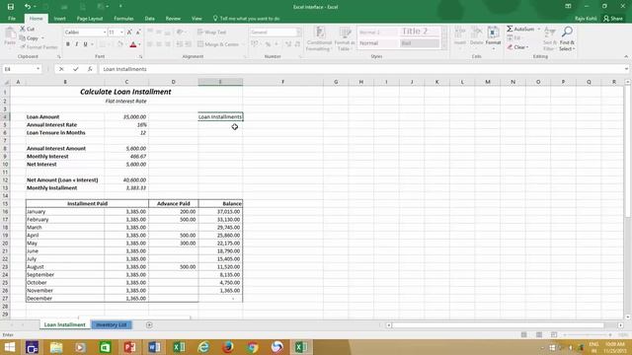Open Chrome from the taskbar

(253, 347)
